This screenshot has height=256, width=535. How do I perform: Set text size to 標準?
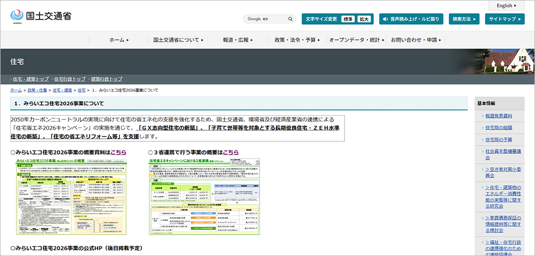(348, 19)
